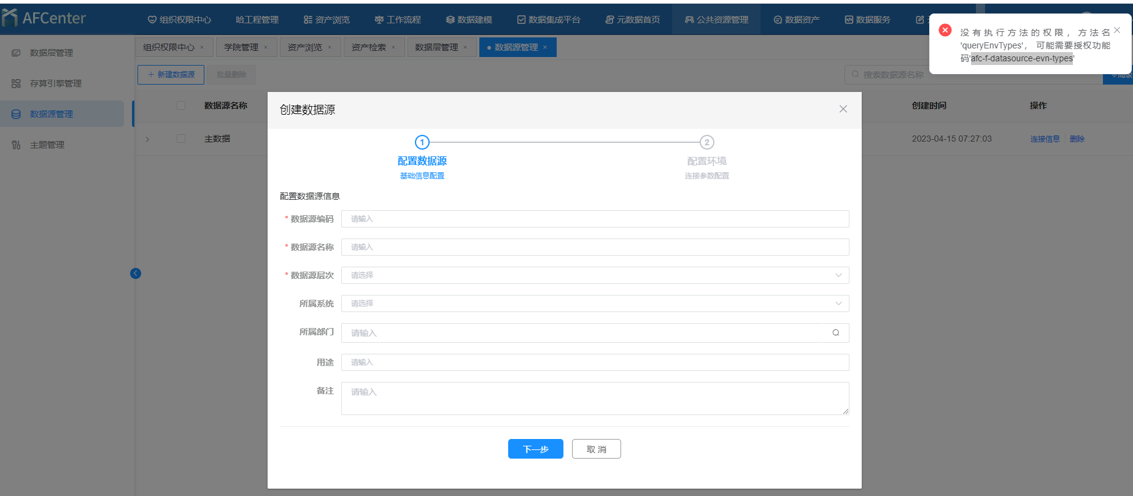Click the 数据源编码 input field

click(595, 219)
